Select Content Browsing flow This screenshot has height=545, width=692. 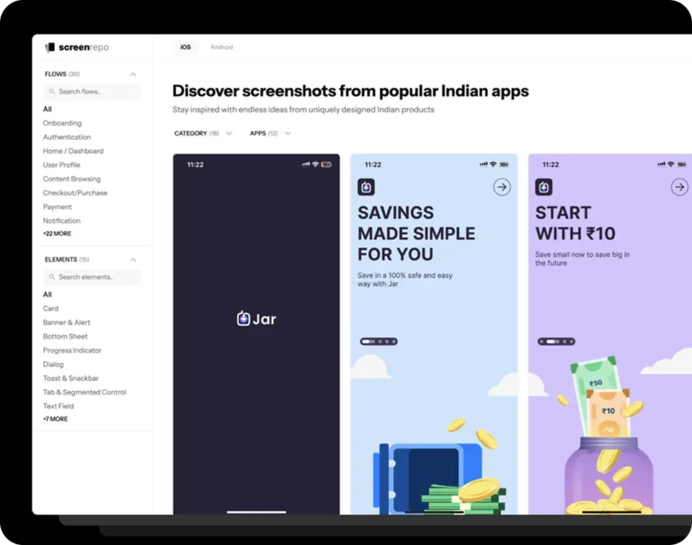pos(71,179)
